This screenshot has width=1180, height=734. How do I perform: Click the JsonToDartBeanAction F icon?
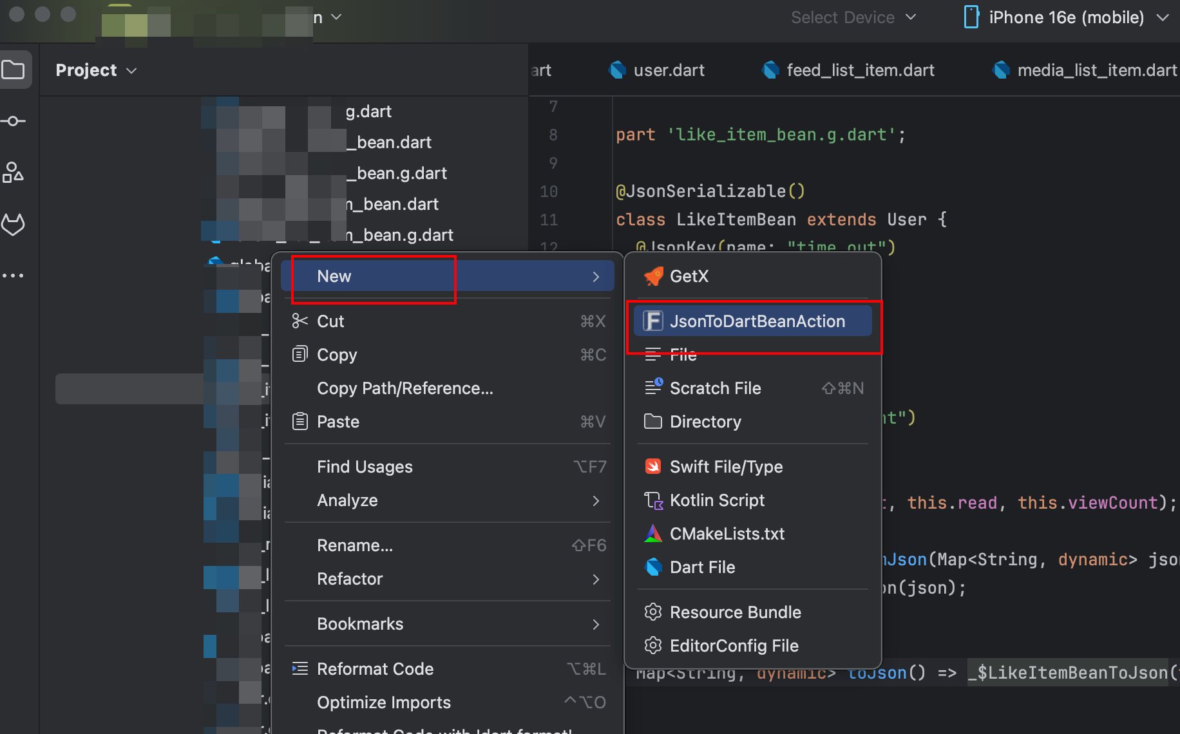click(x=653, y=321)
